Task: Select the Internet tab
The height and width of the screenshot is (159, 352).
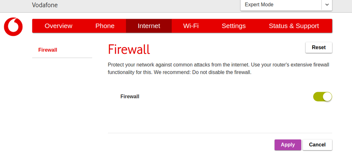Action: [x=149, y=26]
